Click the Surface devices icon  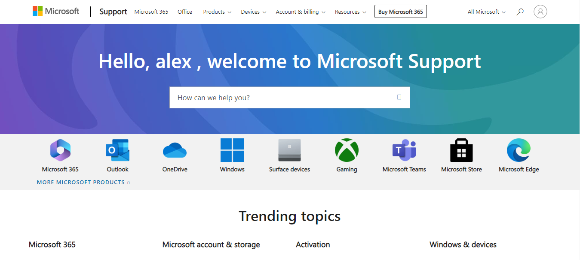pos(289,150)
